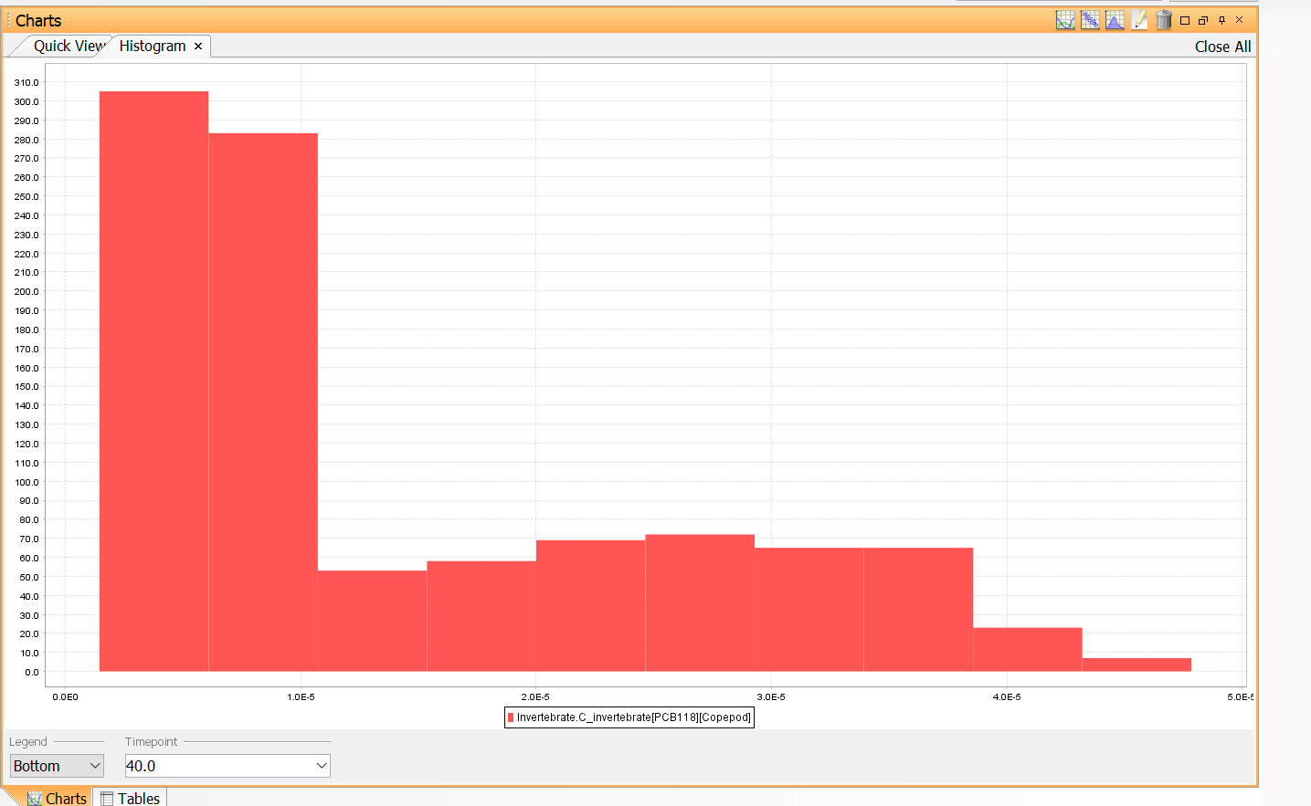Pin the Charts panel
The width and height of the screenshot is (1311, 806).
click(x=1221, y=20)
